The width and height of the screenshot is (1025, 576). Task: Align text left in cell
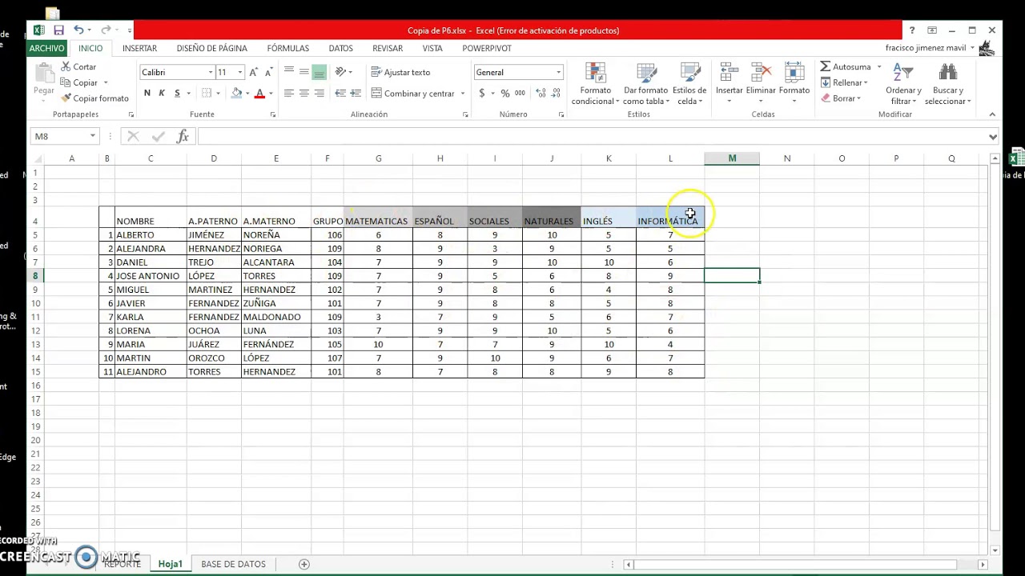(289, 94)
